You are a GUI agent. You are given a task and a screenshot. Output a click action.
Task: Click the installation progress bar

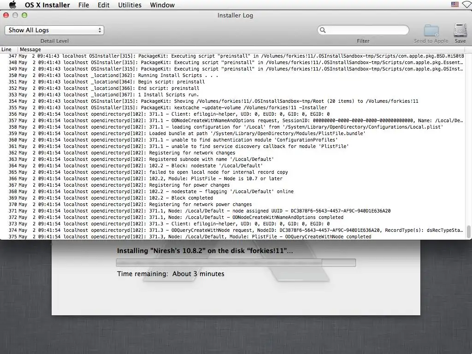click(236, 262)
